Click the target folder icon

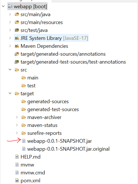click(x=17, y=94)
